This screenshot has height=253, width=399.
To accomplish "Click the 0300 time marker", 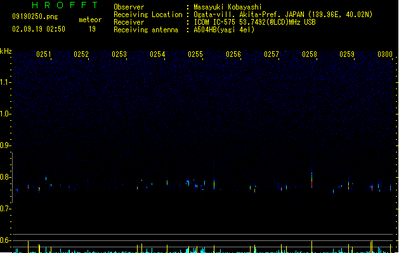I will (385, 54).
